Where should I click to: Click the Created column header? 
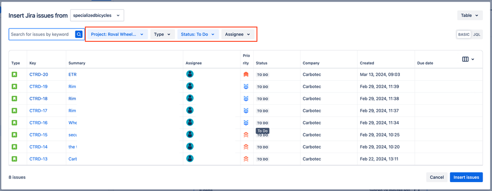click(367, 63)
